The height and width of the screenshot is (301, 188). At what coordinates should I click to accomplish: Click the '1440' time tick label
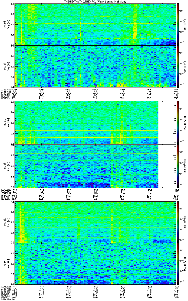(68, 297)
